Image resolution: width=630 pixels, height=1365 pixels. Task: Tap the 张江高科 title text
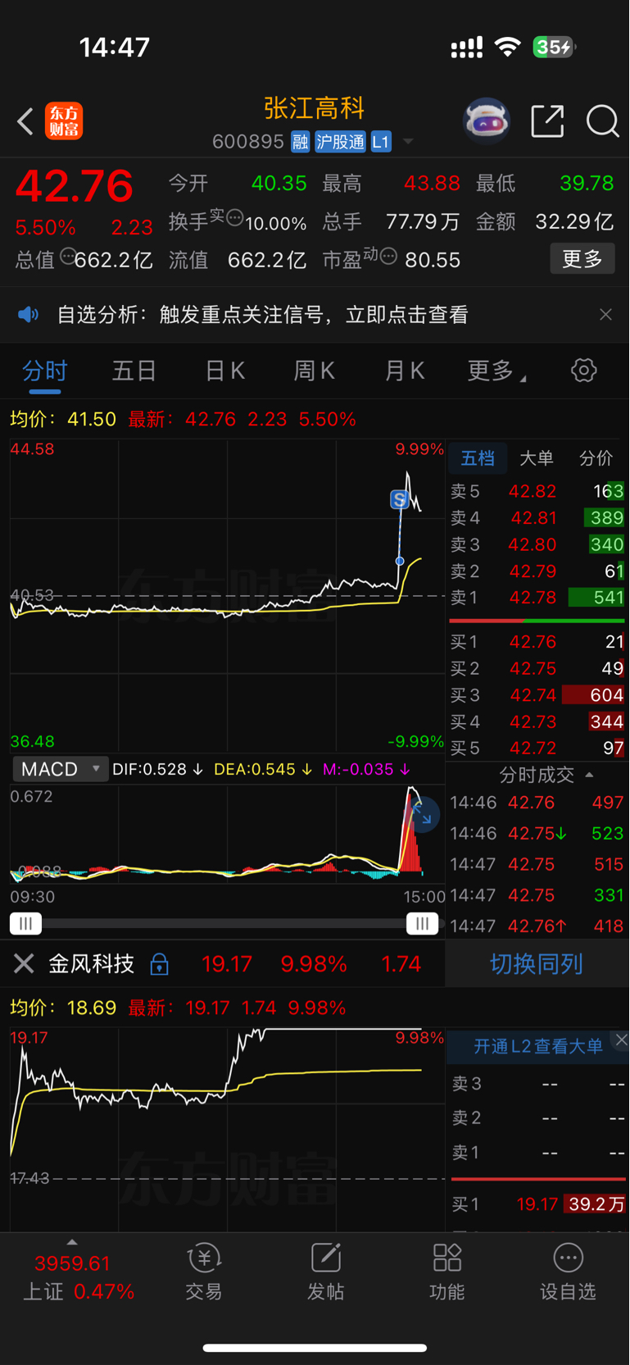coord(314,108)
